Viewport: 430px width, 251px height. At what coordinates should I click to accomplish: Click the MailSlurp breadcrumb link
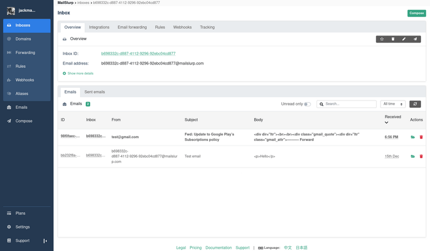65,3
